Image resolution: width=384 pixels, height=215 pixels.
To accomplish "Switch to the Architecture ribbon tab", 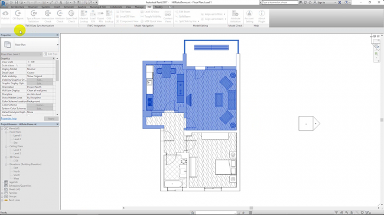I will (x=17, y=7).
